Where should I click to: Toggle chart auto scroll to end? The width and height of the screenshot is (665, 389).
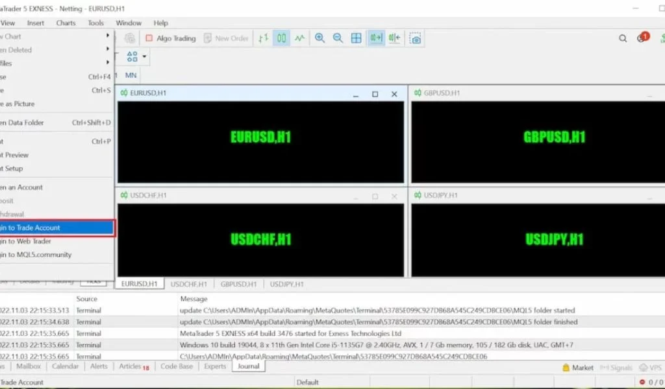click(376, 38)
